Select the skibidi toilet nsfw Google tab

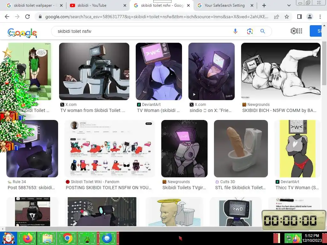coord(162,5)
